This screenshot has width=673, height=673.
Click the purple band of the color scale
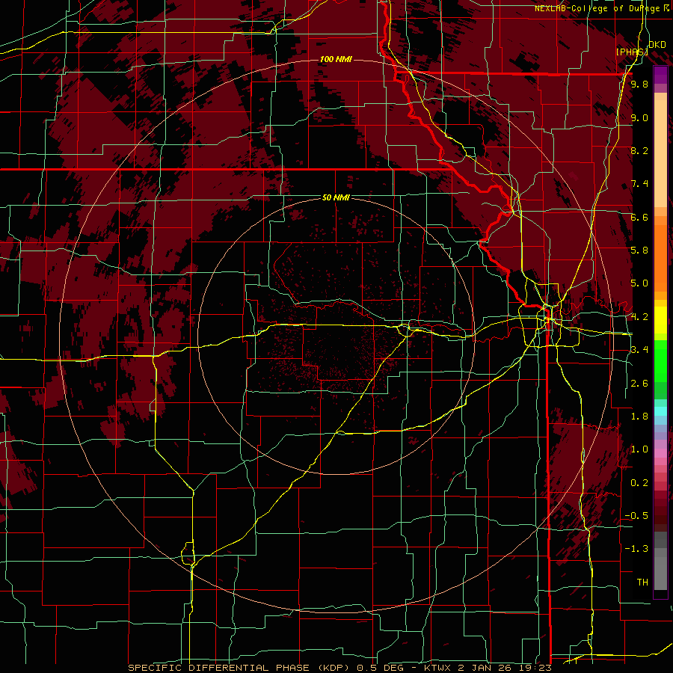click(x=660, y=75)
